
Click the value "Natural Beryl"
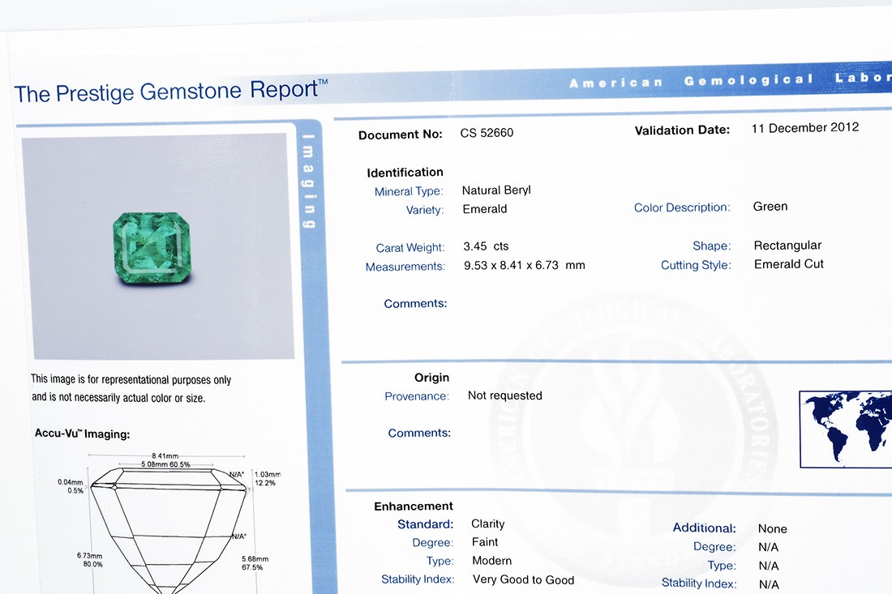pos(496,190)
